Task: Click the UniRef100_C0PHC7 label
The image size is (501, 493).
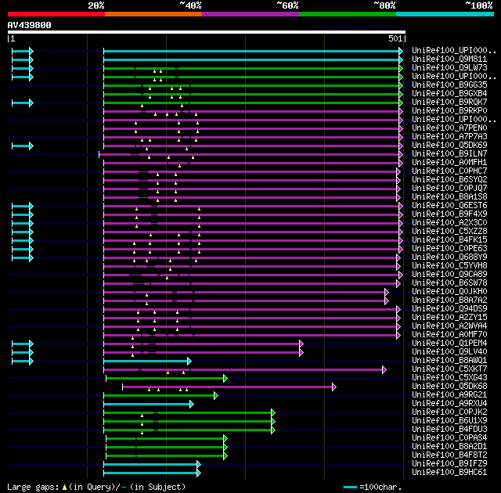Action: click(449, 171)
